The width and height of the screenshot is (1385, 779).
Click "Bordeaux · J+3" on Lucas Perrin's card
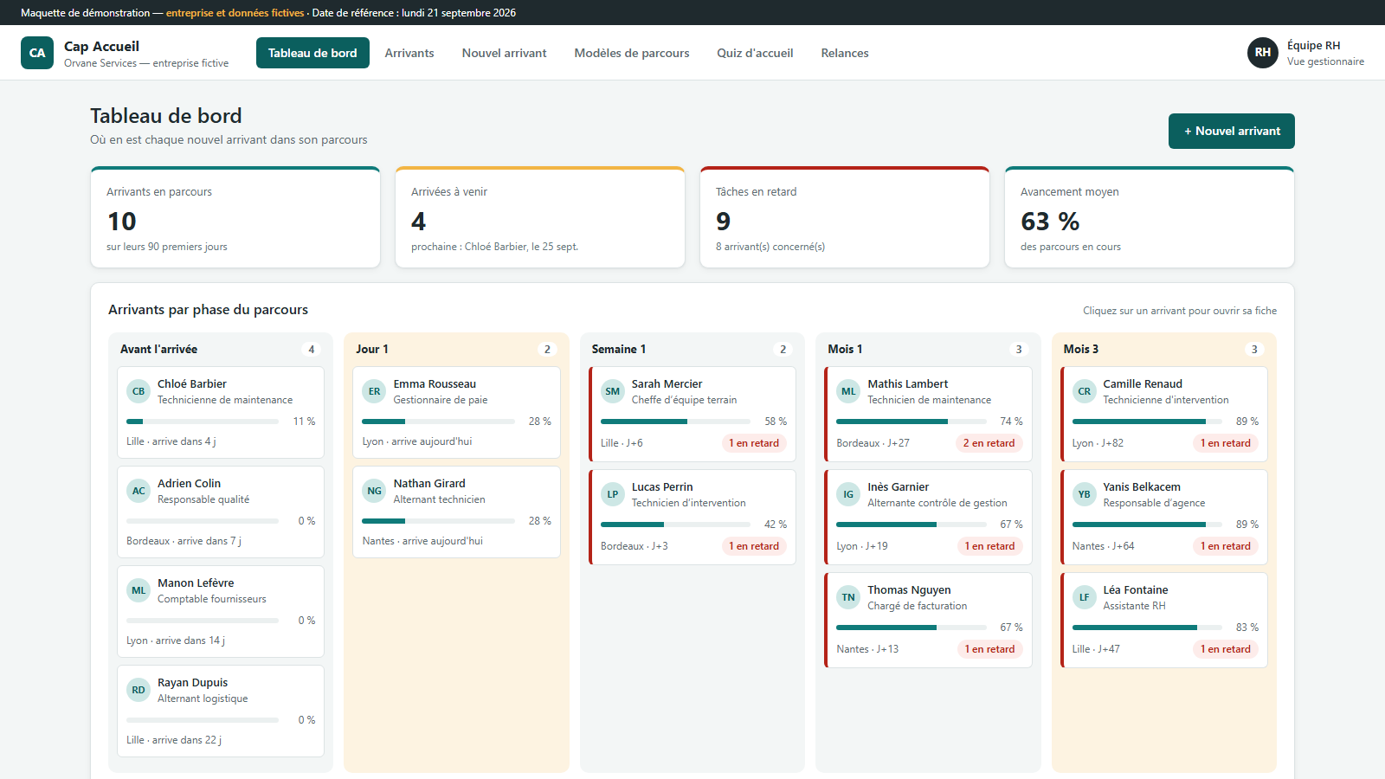[x=635, y=546]
